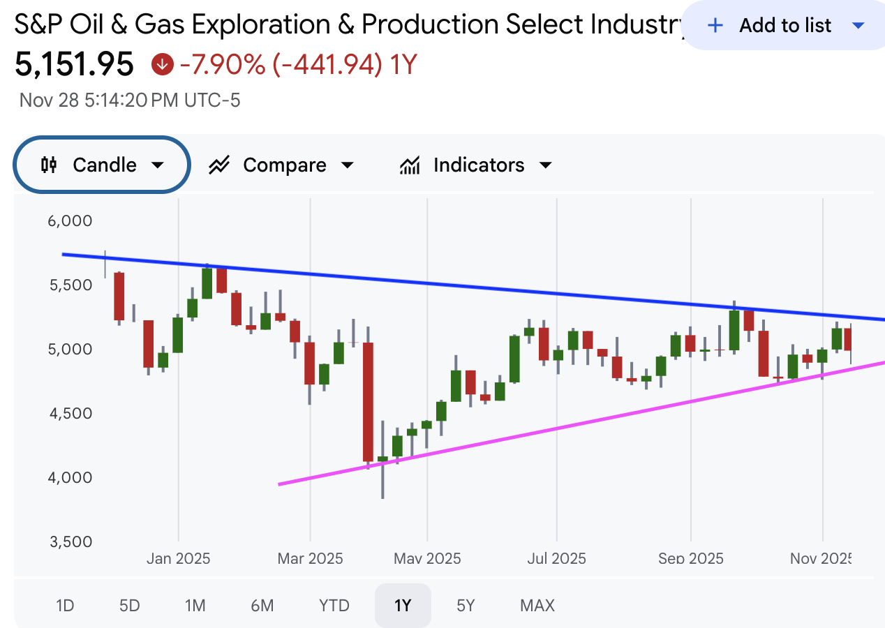Expand the Compare dropdown arrow
This screenshot has width=885, height=628.
[x=347, y=165]
